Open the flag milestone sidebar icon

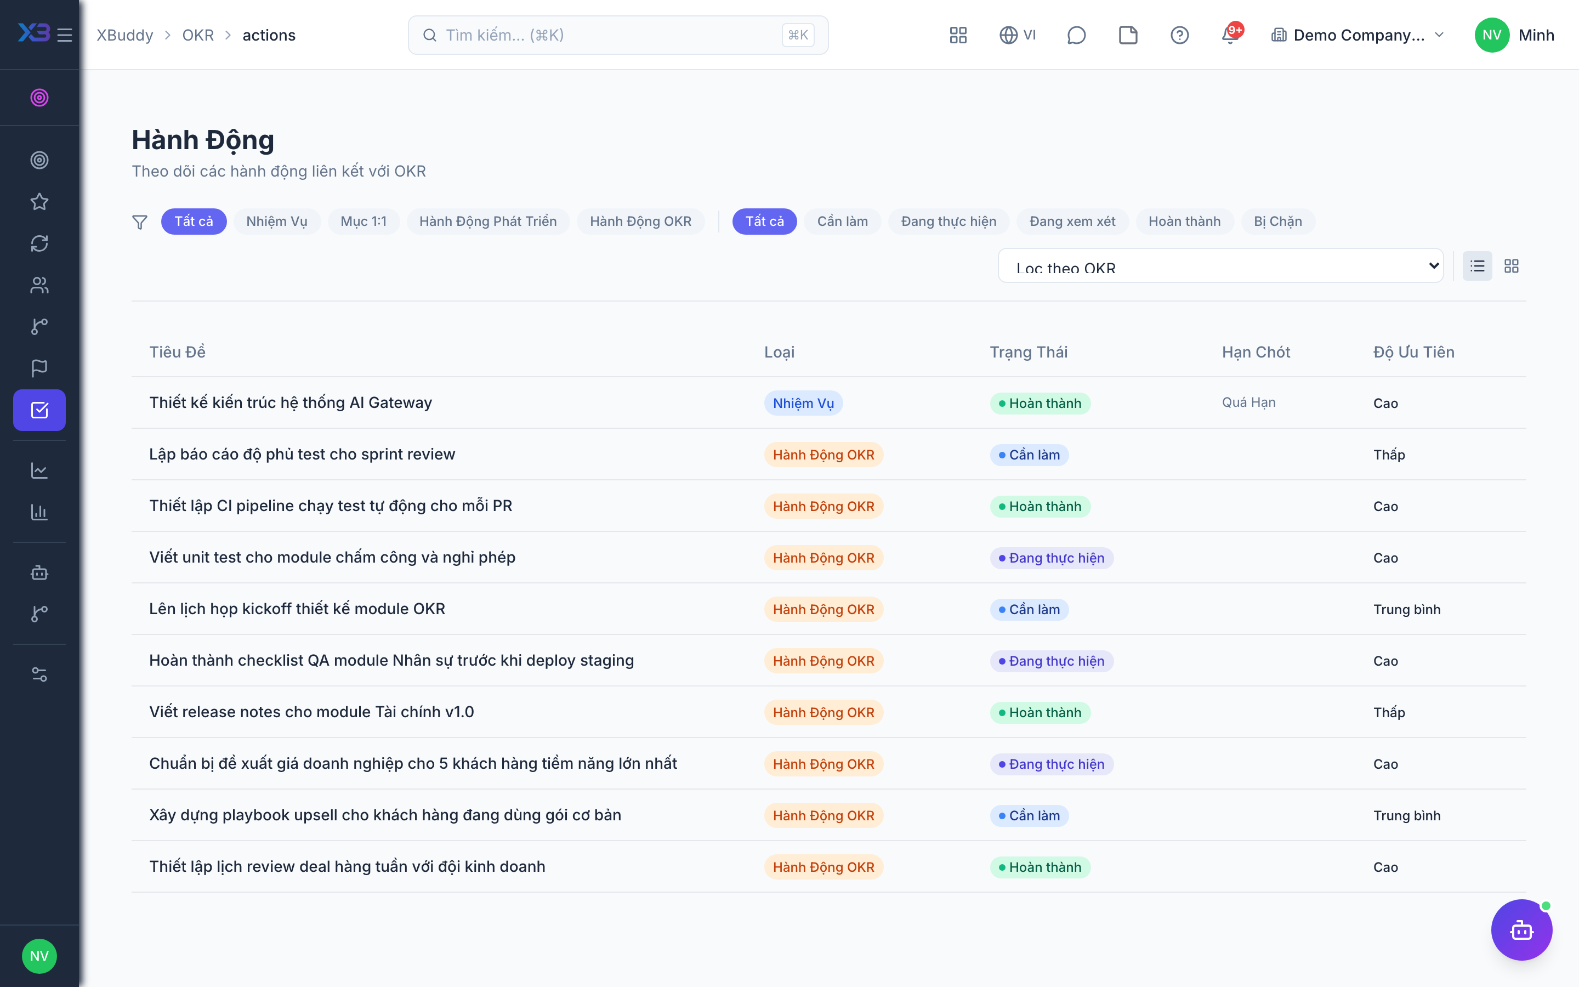pos(39,368)
